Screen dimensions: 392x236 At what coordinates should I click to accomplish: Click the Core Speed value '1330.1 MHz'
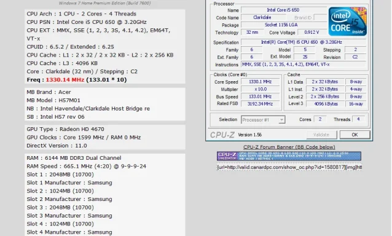261,82
